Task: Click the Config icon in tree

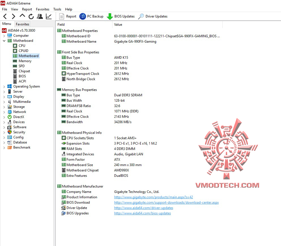Action: point(10,137)
